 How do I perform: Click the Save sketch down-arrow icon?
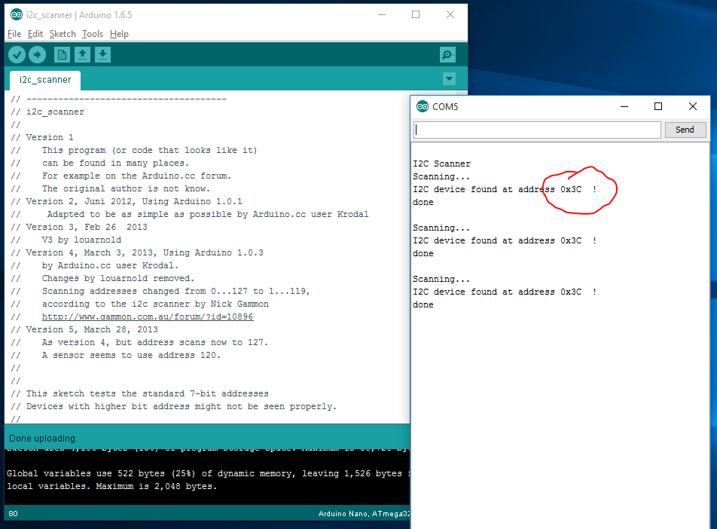pos(103,55)
